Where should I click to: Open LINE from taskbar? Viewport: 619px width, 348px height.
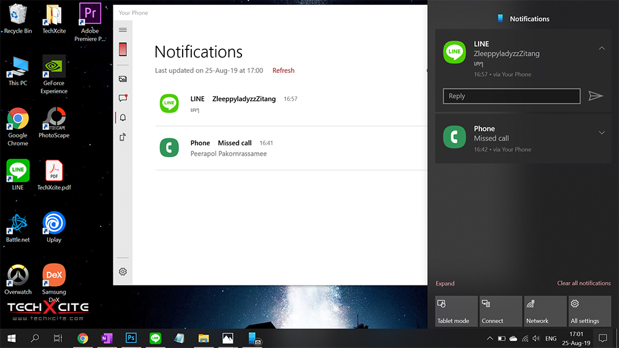coord(155,338)
